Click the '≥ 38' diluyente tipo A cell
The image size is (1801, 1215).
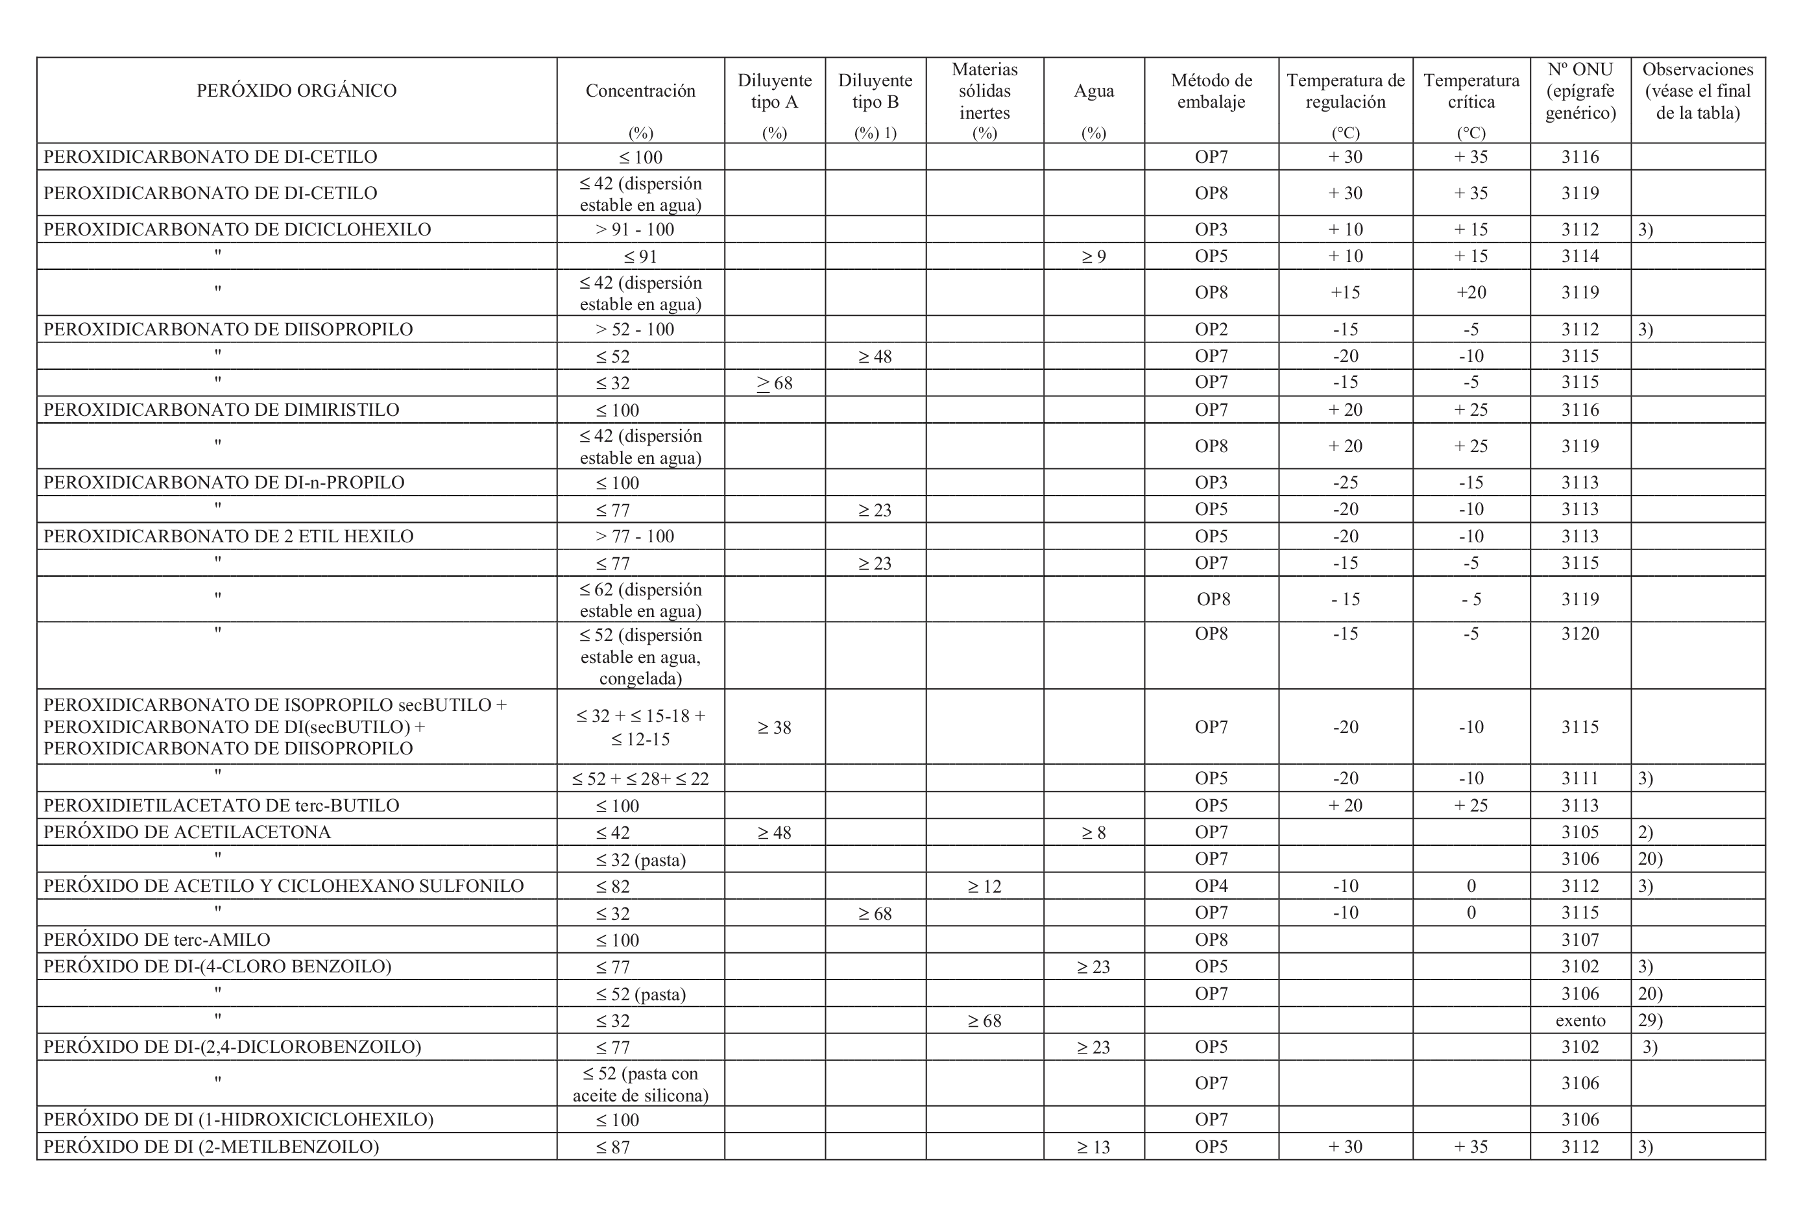pyautogui.click(x=774, y=728)
